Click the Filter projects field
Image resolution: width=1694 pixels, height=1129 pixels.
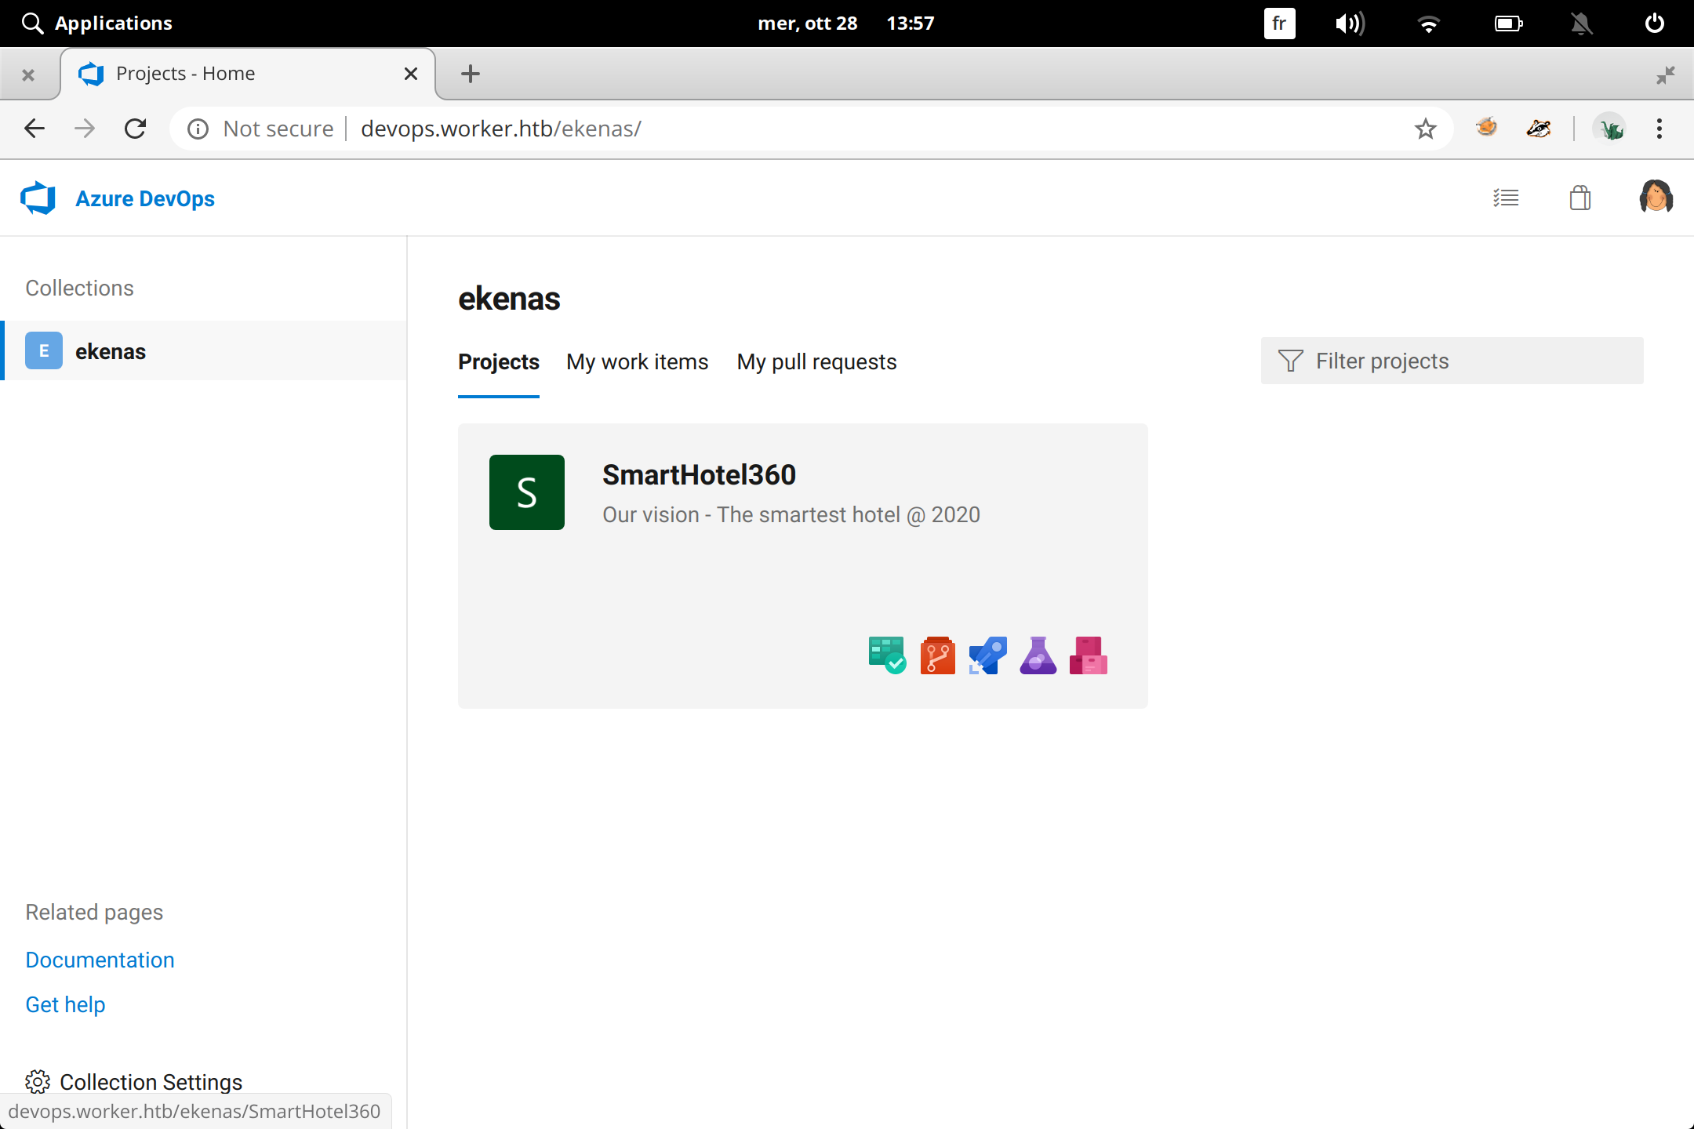click(x=1451, y=361)
